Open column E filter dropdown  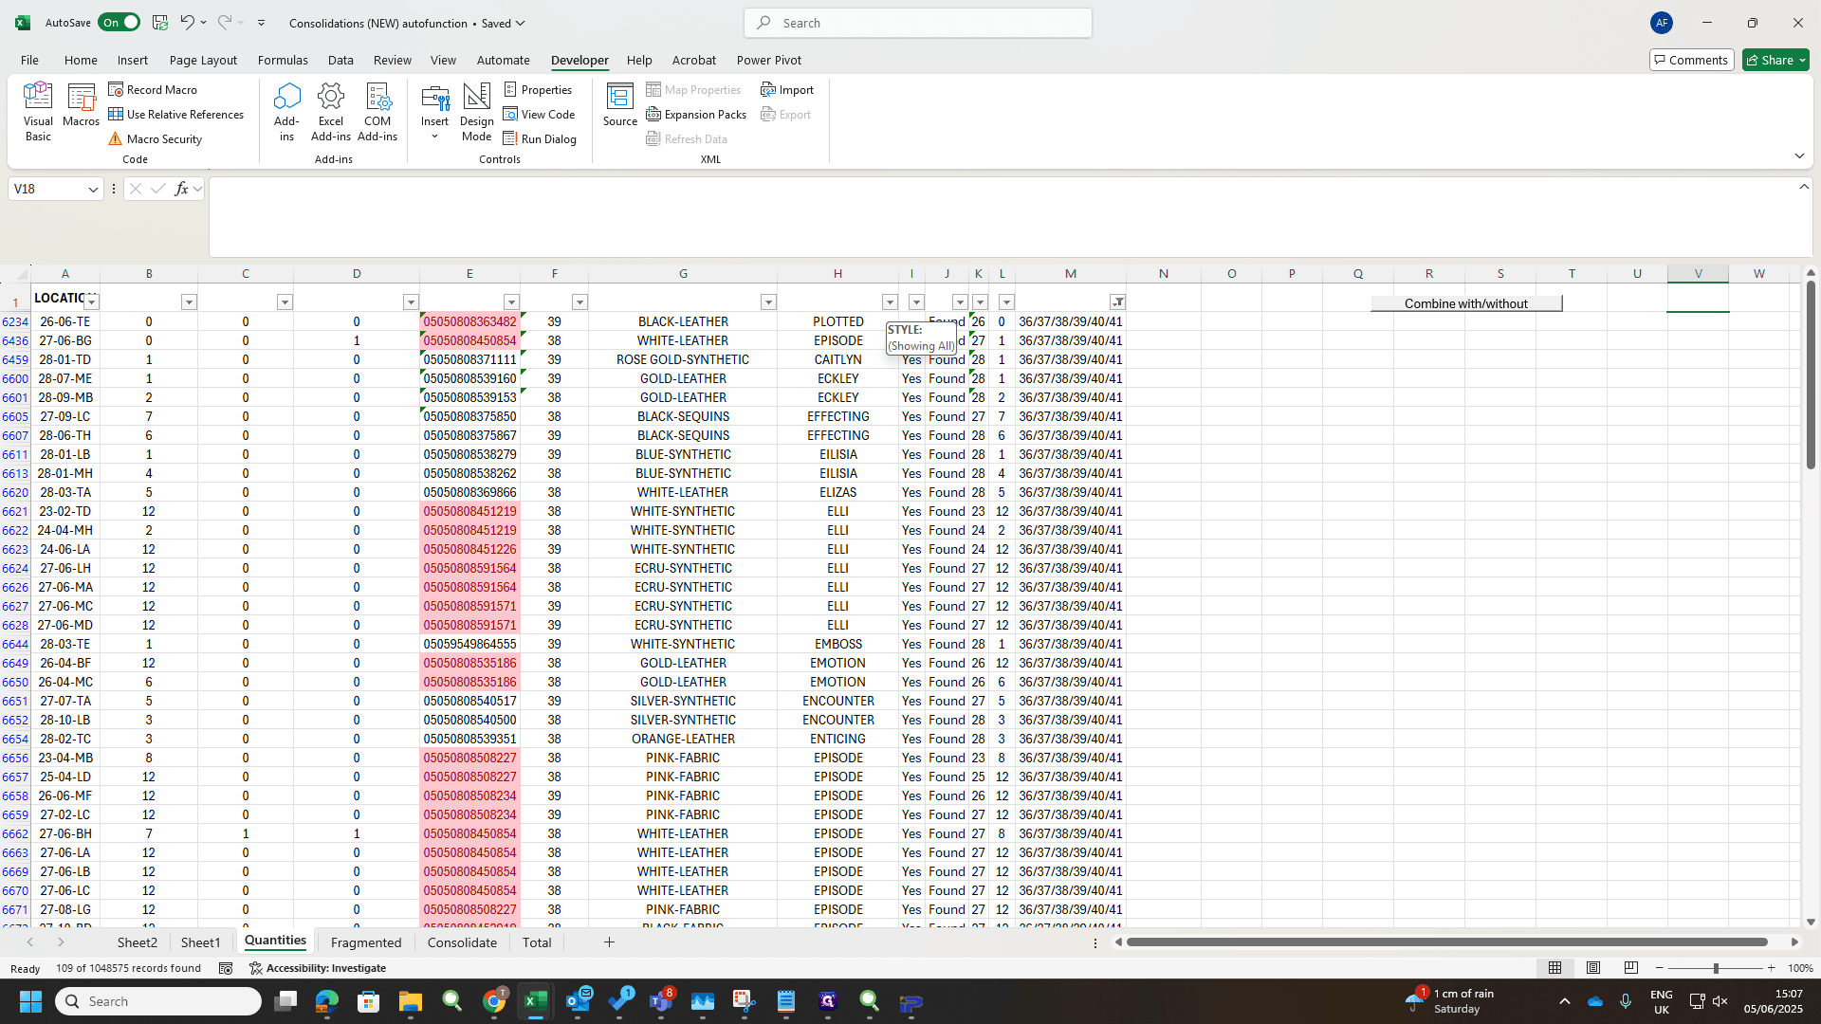511,302
